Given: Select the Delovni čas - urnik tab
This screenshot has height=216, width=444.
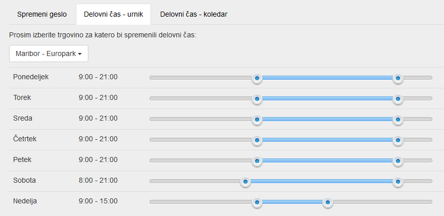Looking at the screenshot, I should click(x=114, y=14).
